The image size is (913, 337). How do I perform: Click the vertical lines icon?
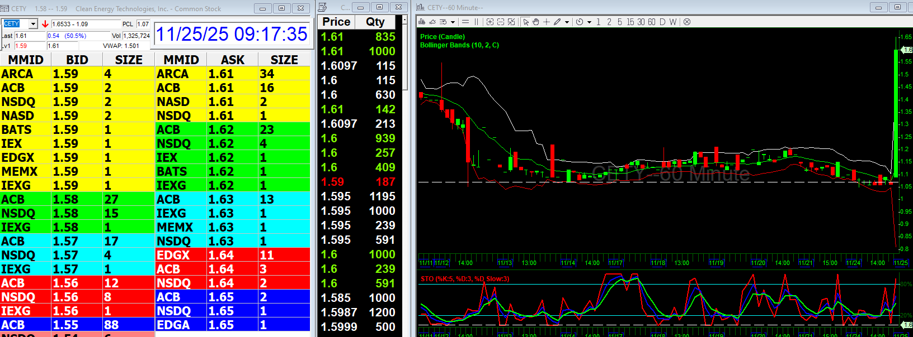tap(477, 22)
